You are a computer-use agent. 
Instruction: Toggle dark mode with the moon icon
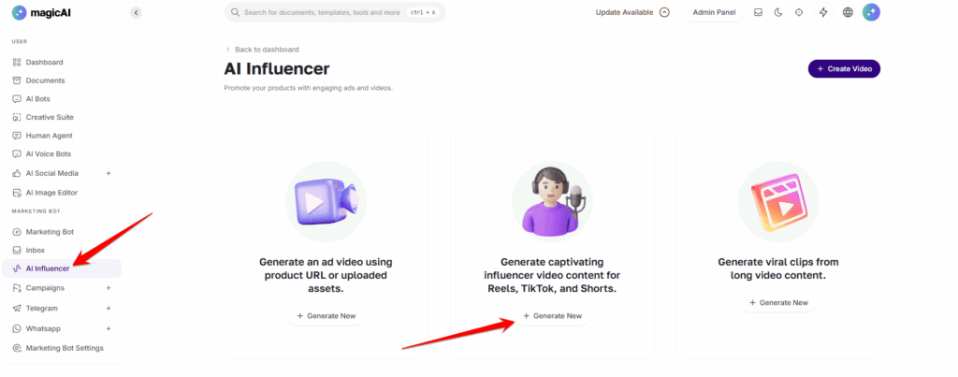pos(778,12)
